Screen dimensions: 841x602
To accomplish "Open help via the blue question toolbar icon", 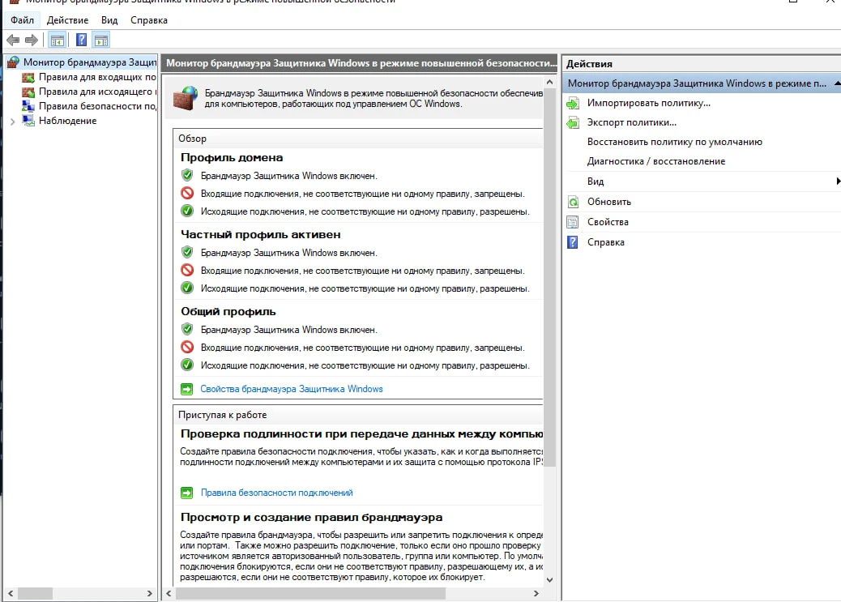I will [81, 41].
